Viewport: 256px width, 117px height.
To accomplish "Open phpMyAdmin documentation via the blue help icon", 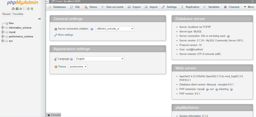I will [20, 9].
